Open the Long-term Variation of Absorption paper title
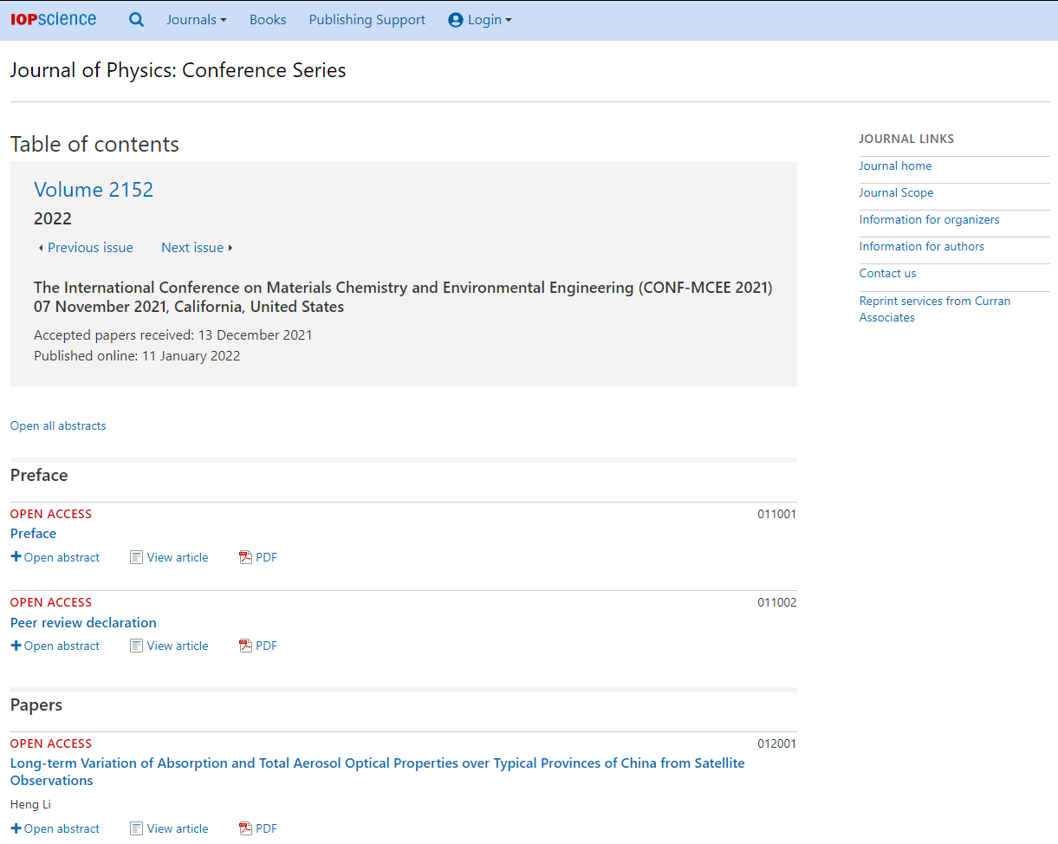Image resolution: width=1058 pixels, height=844 pixels. [377, 771]
